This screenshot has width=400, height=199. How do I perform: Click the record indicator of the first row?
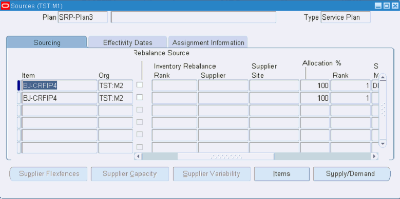pyautogui.click(x=19, y=85)
